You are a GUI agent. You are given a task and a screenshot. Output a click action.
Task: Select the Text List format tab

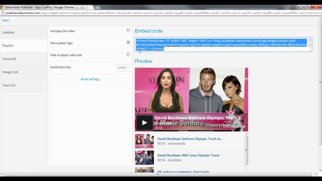tap(24, 85)
